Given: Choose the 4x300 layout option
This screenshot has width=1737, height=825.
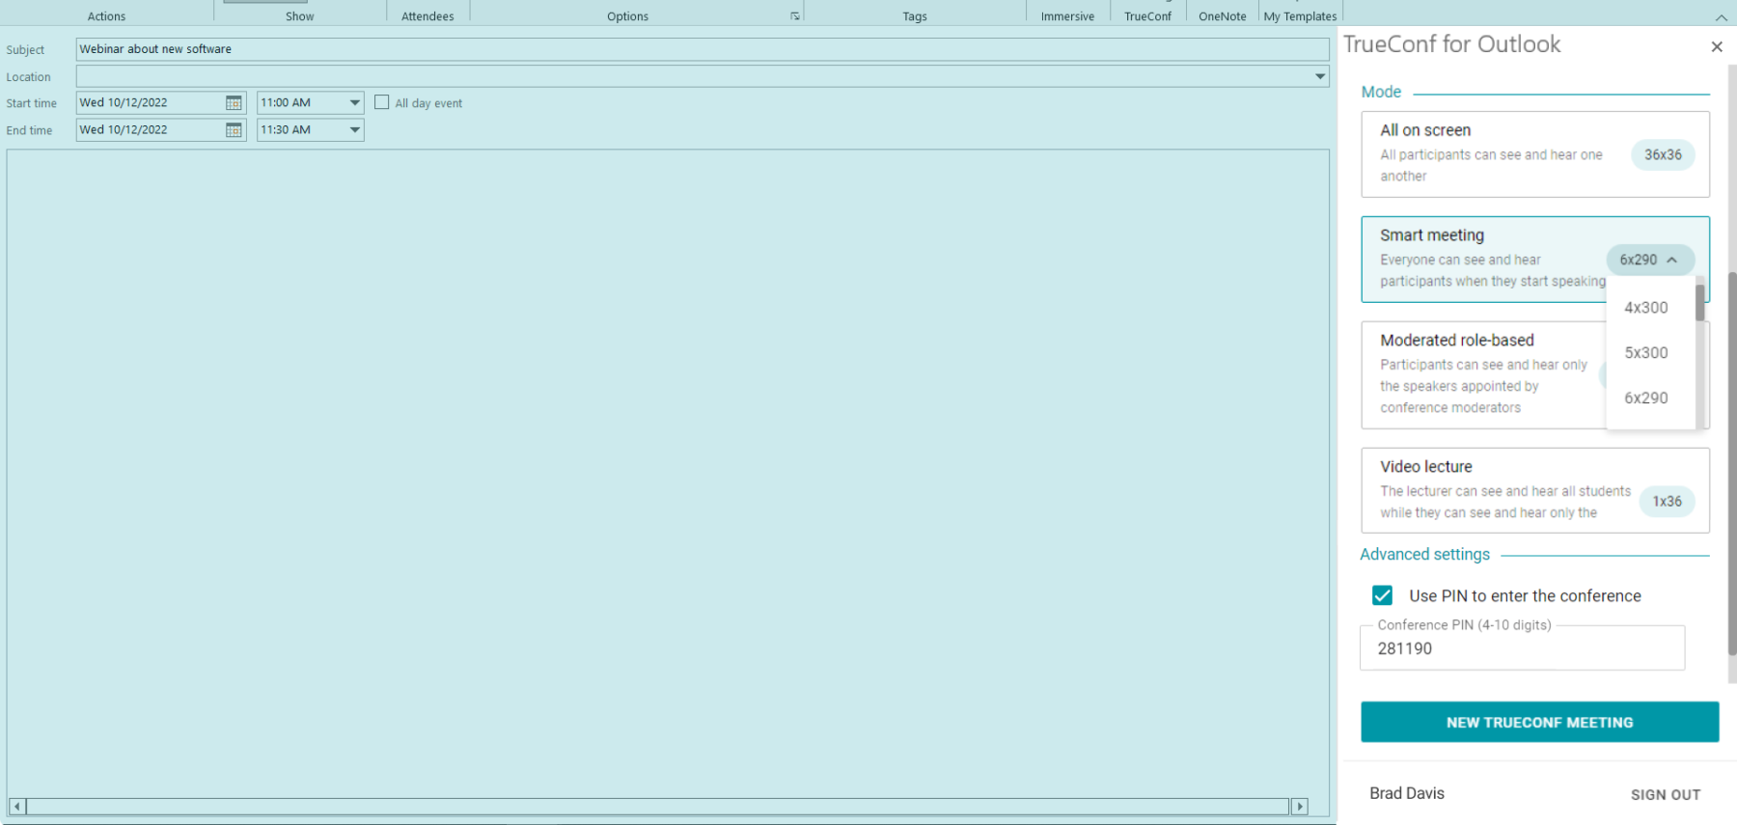Looking at the screenshot, I should click(1645, 308).
